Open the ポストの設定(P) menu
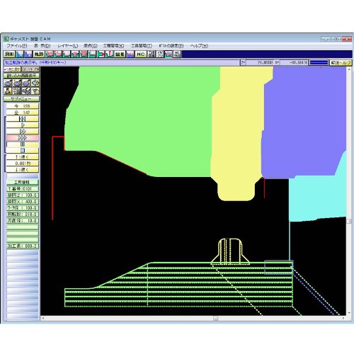The image size is (354, 354). click(x=171, y=46)
